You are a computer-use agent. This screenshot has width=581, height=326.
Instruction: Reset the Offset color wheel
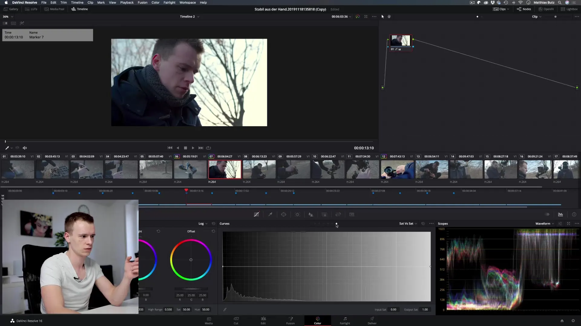pos(213,231)
